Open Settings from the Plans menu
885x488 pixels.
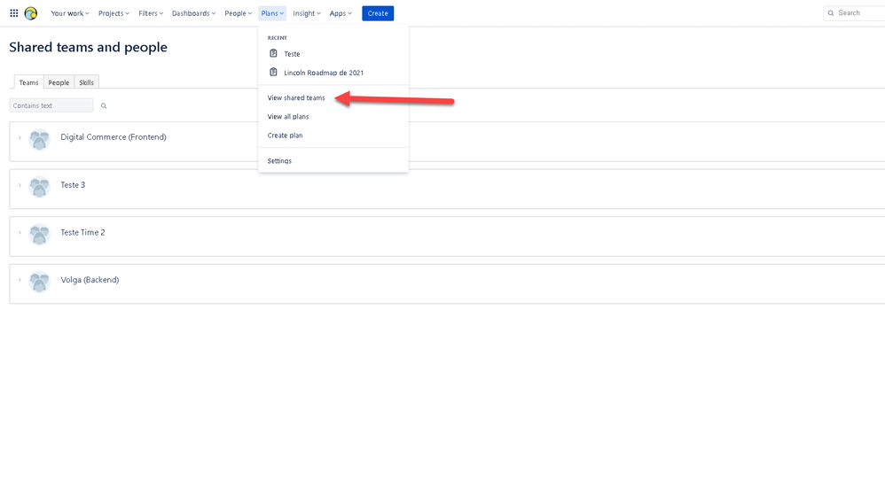(x=333, y=160)
